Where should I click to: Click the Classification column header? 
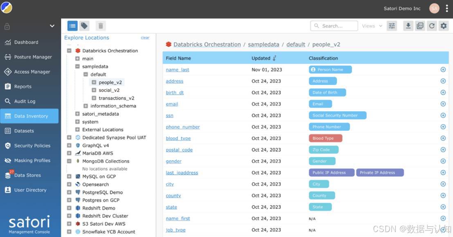pos(323,58)
